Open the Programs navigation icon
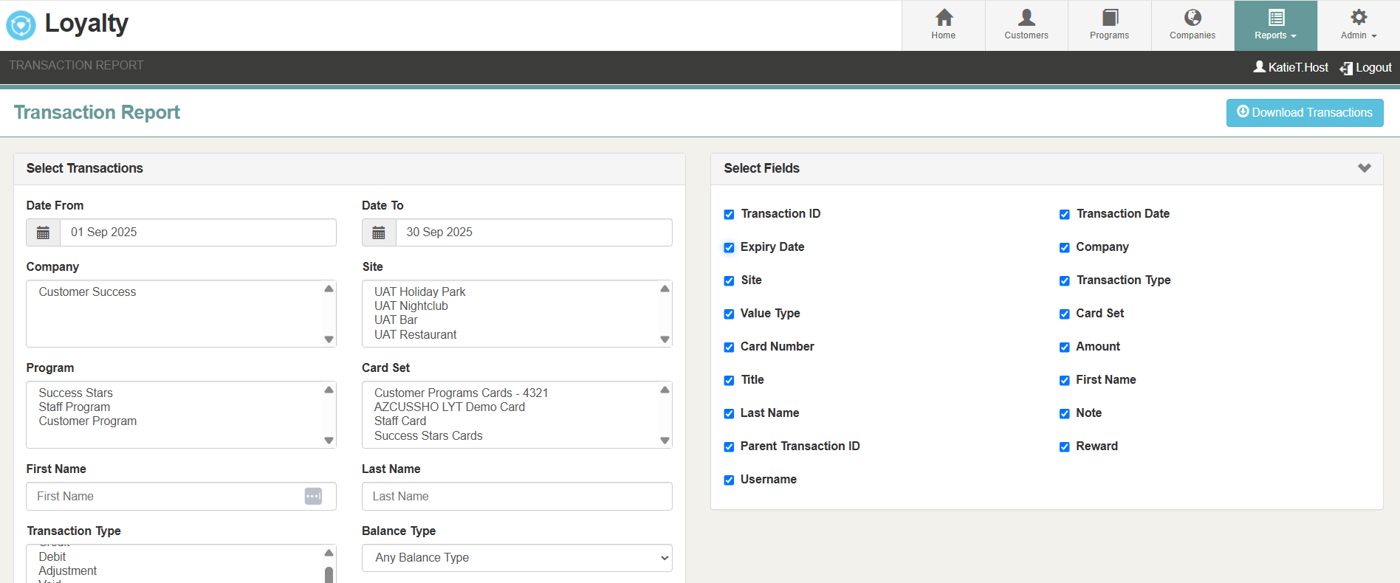Image resolution: width=1400 pixels, height=583 pixels. coord(1109,18)
